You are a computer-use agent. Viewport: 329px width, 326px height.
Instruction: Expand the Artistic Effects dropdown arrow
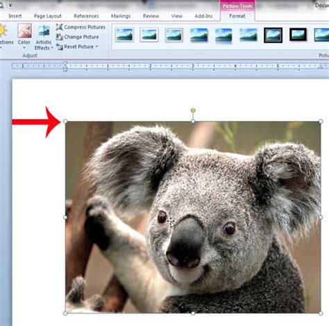(x=52, y=48)
